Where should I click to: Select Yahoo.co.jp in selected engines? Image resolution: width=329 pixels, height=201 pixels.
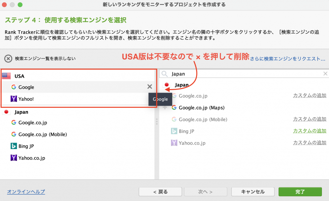coord(77,158)
